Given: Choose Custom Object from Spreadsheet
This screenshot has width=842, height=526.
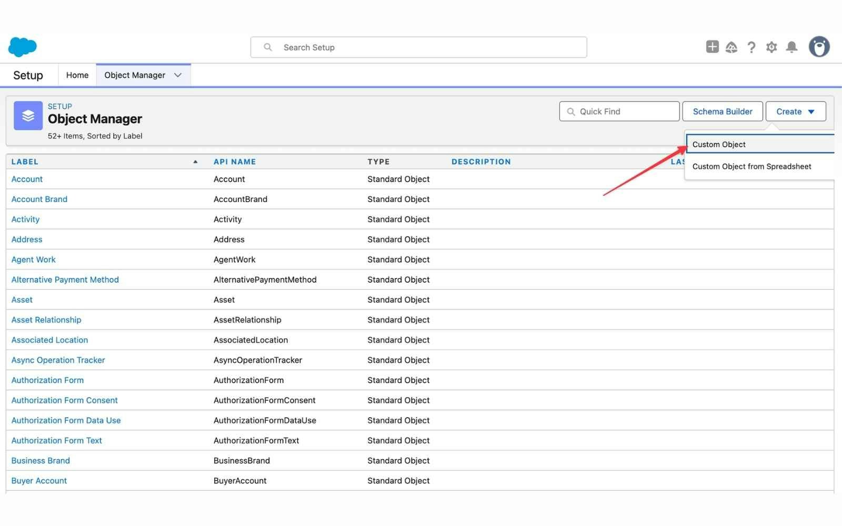Looking at the screenshot, I should (x=760, y=167).
